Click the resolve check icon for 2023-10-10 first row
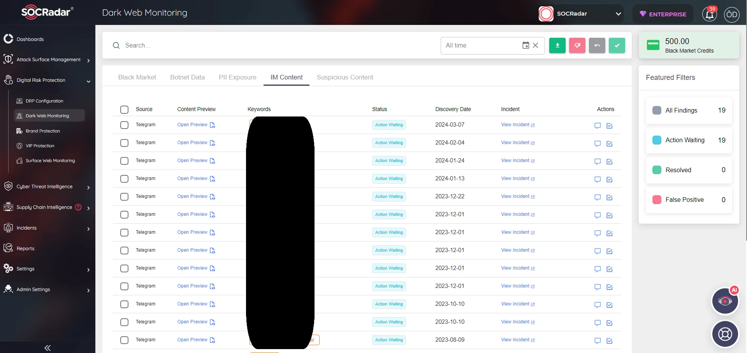This screenshot has height=353, width=747. (610, 305)
